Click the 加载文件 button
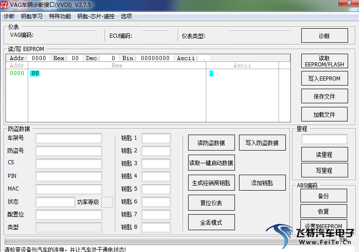 pos(324,114)
